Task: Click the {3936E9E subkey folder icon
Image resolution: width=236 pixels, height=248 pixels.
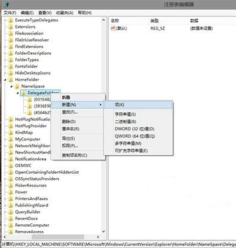Action: [30, 106]
